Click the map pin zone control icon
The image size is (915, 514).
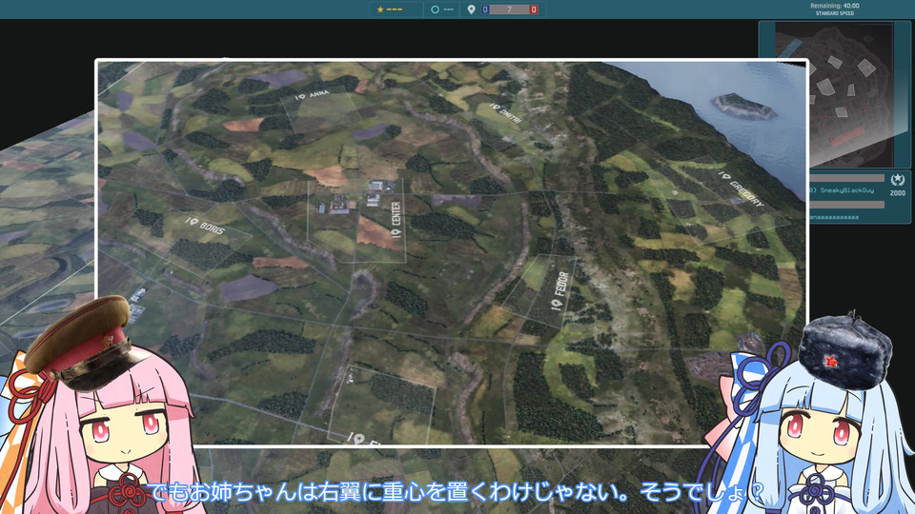coord(472,10)
